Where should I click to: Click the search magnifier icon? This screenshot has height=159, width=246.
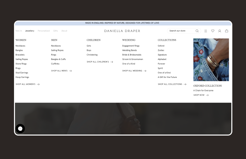197,31
